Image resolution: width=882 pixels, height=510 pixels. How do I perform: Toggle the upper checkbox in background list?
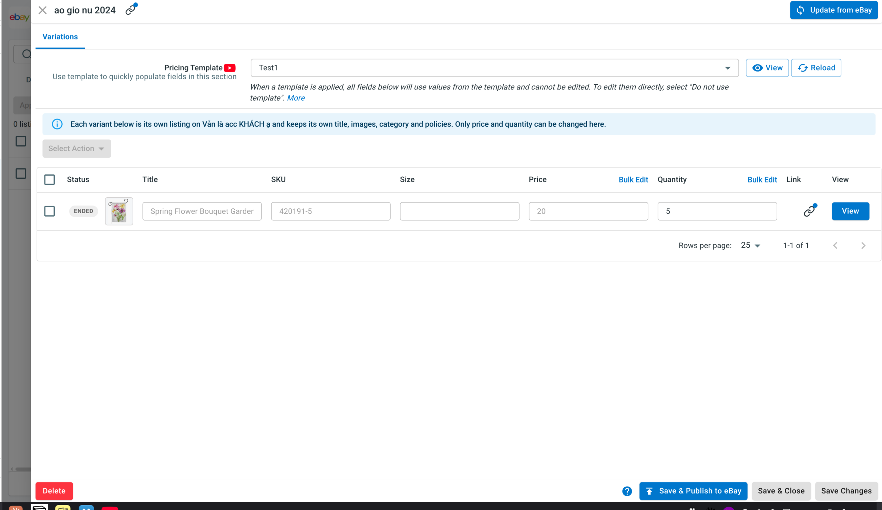(21, 141)
